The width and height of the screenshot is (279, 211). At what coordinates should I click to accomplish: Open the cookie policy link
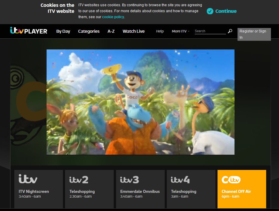tap(113, 17)
